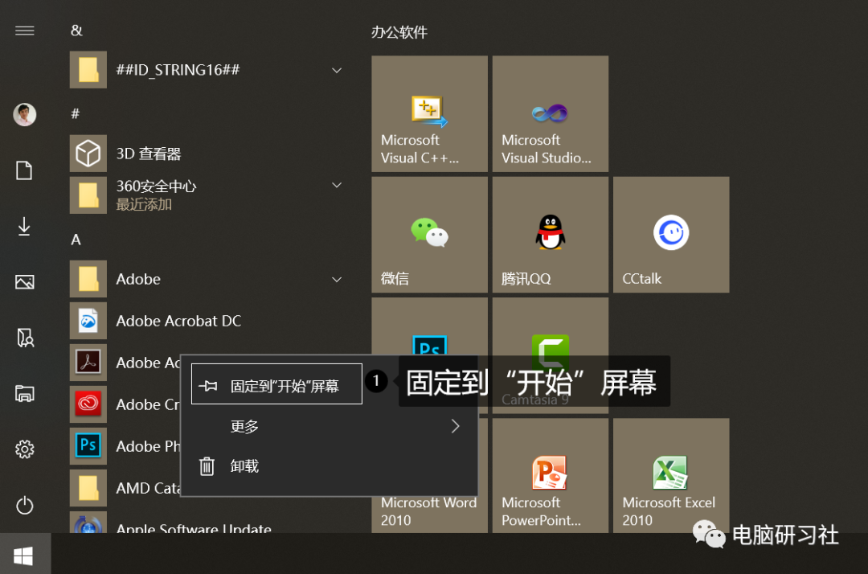Click the 360安全中心 folder name
This screenshot has width=868, height=574.
pyautogui.click(x=156, y=186)
